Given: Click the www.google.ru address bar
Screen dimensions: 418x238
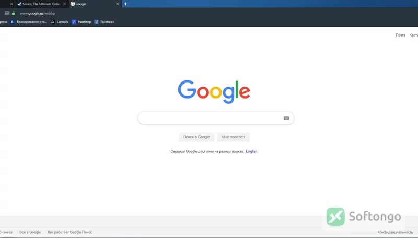Looking at the screenshot, I should point(37,13).
